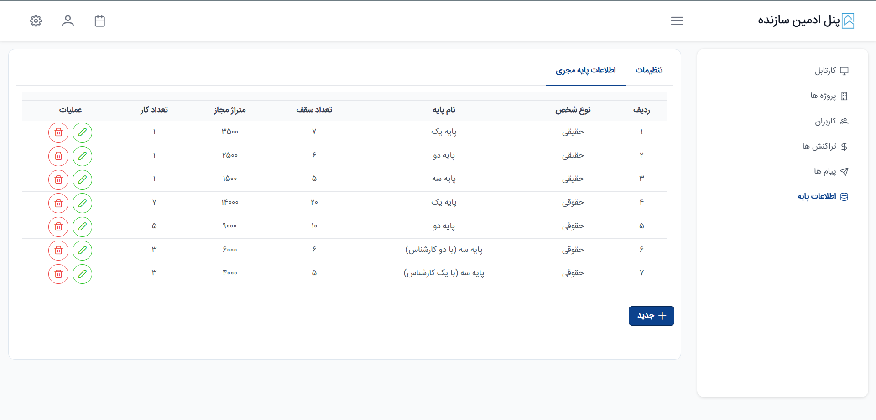
Task: Click the پنل ادمین سازنده logo
Action: click(806, 20)
